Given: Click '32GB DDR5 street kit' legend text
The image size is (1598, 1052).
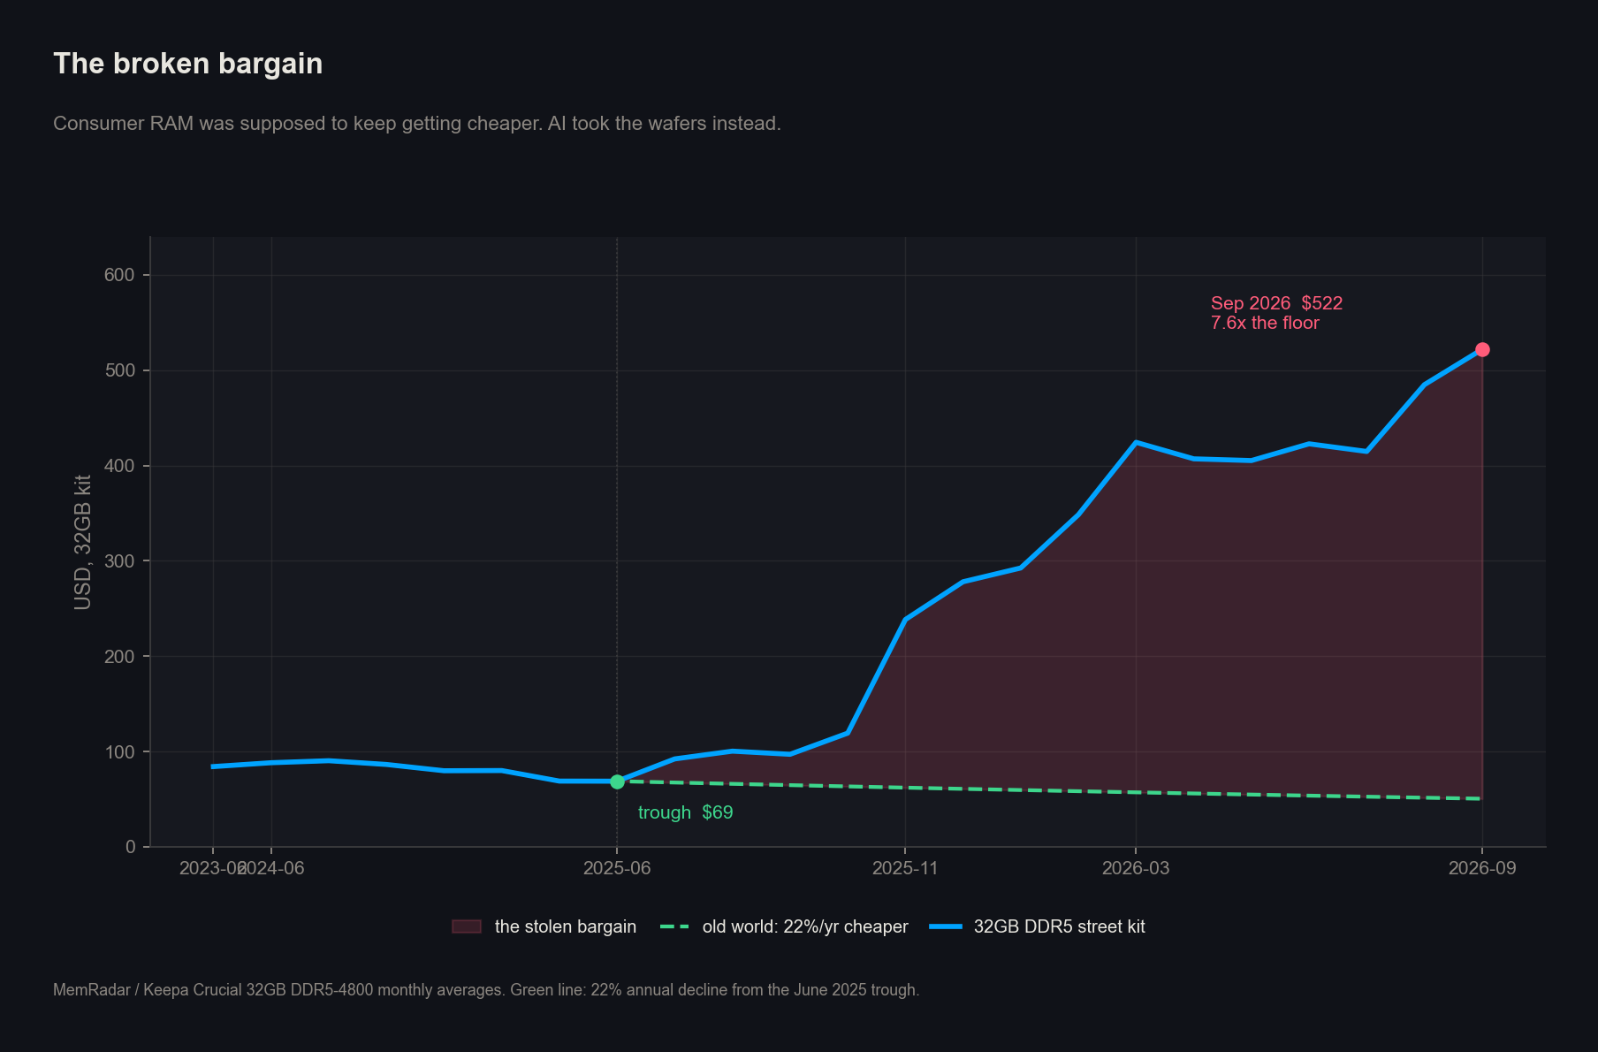Looking at the screenshot, I should point(1059,926).
